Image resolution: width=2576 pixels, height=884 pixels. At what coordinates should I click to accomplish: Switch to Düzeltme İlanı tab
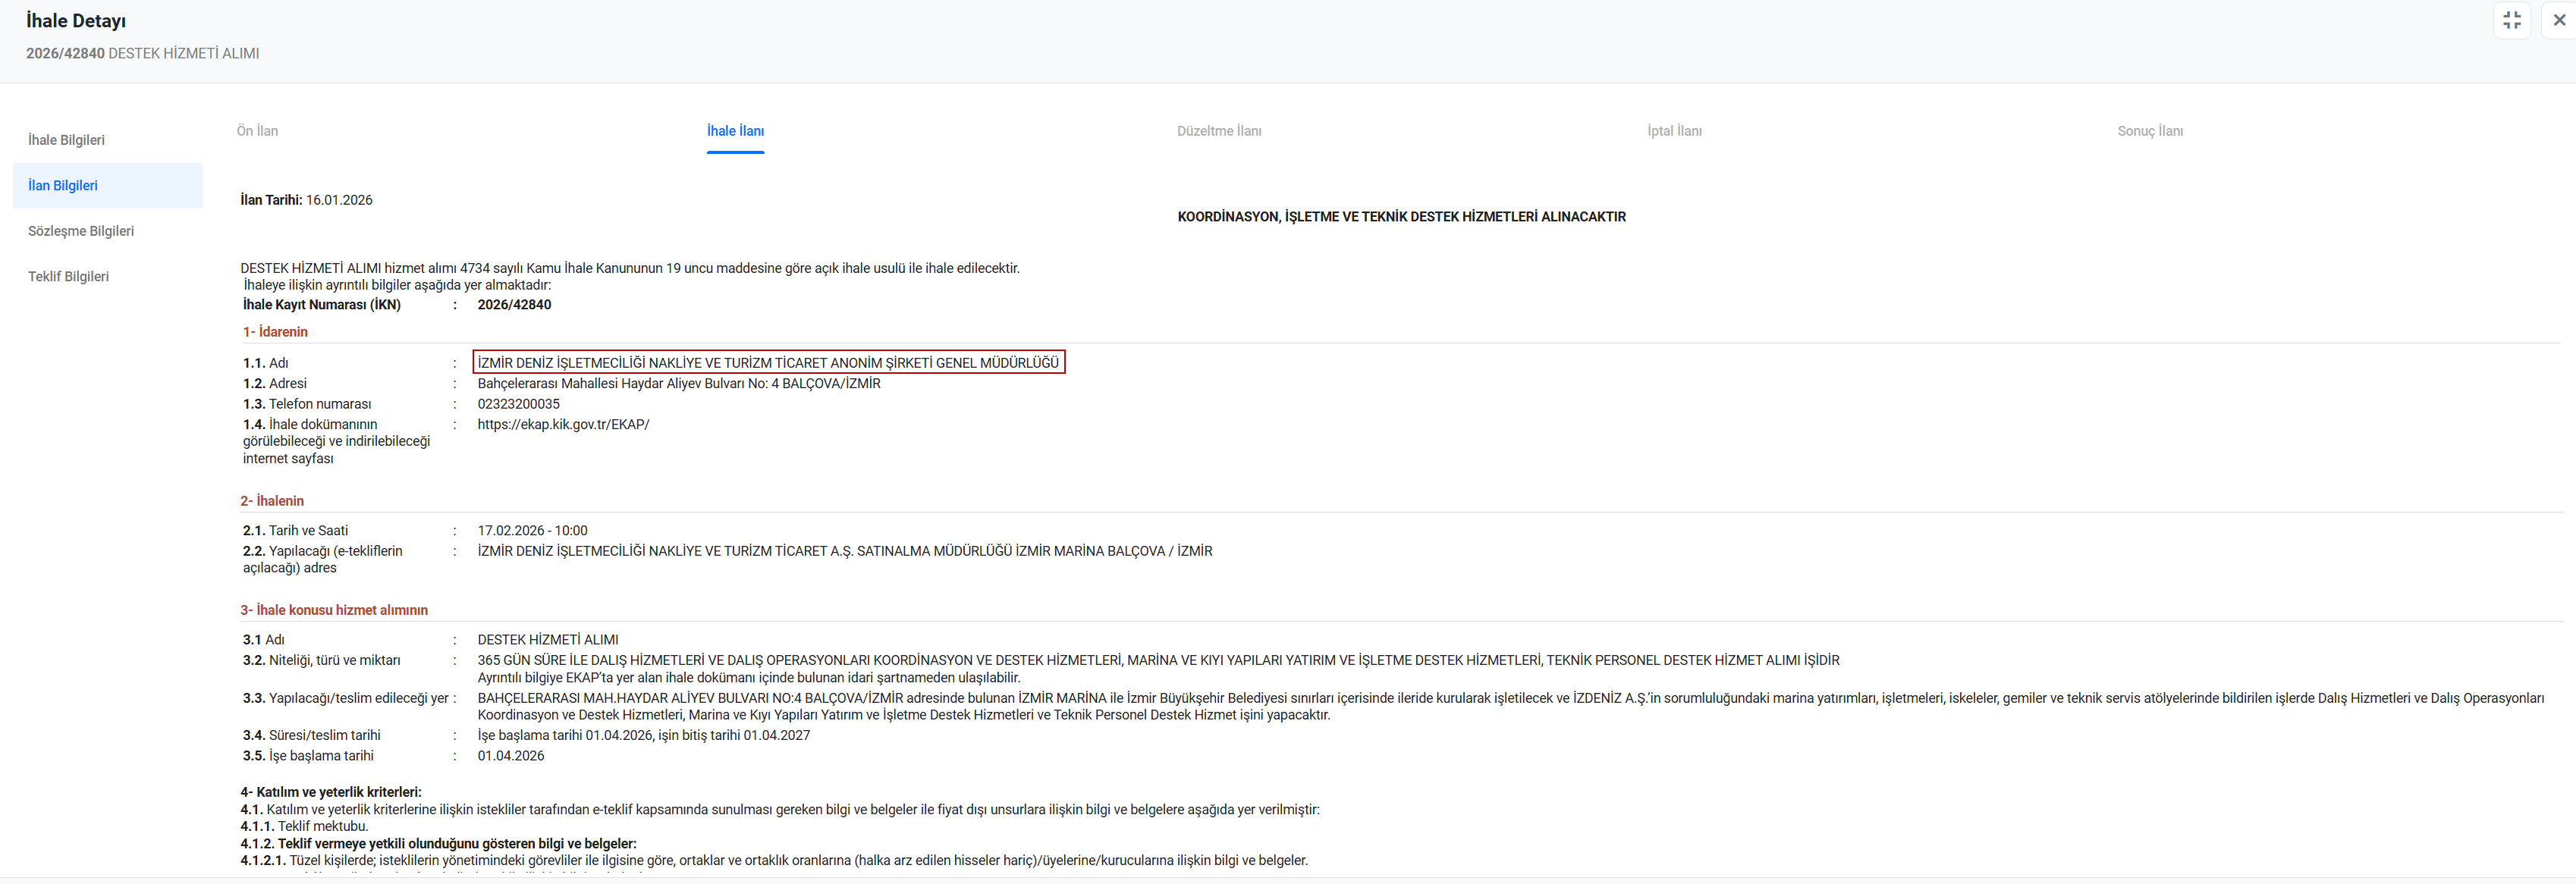pos(1218,131)
